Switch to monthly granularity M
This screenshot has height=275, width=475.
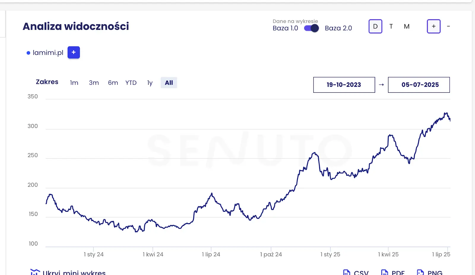coord(407,26)
